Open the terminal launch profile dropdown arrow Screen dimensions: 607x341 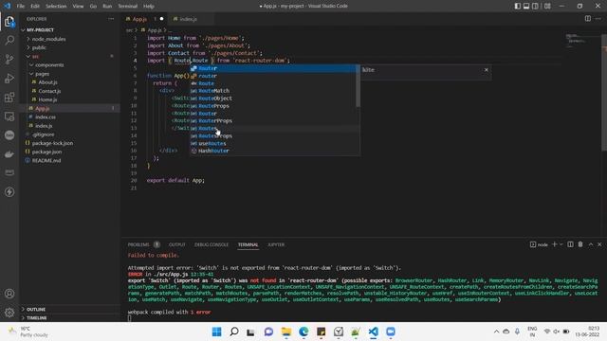561,244
